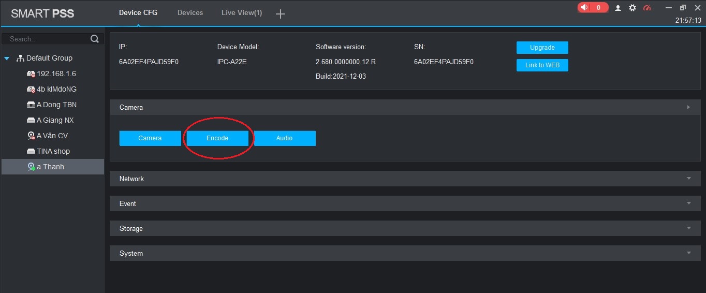Screen dimensions: 706x293
Task: Open the user account icon
Action: (x=618, y=8)
